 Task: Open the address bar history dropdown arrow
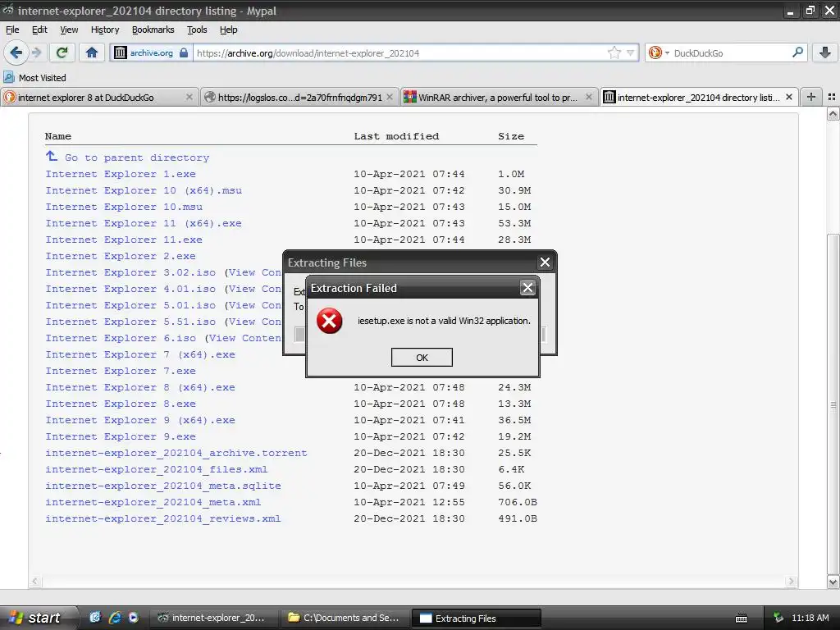click(x=630, y=52)
